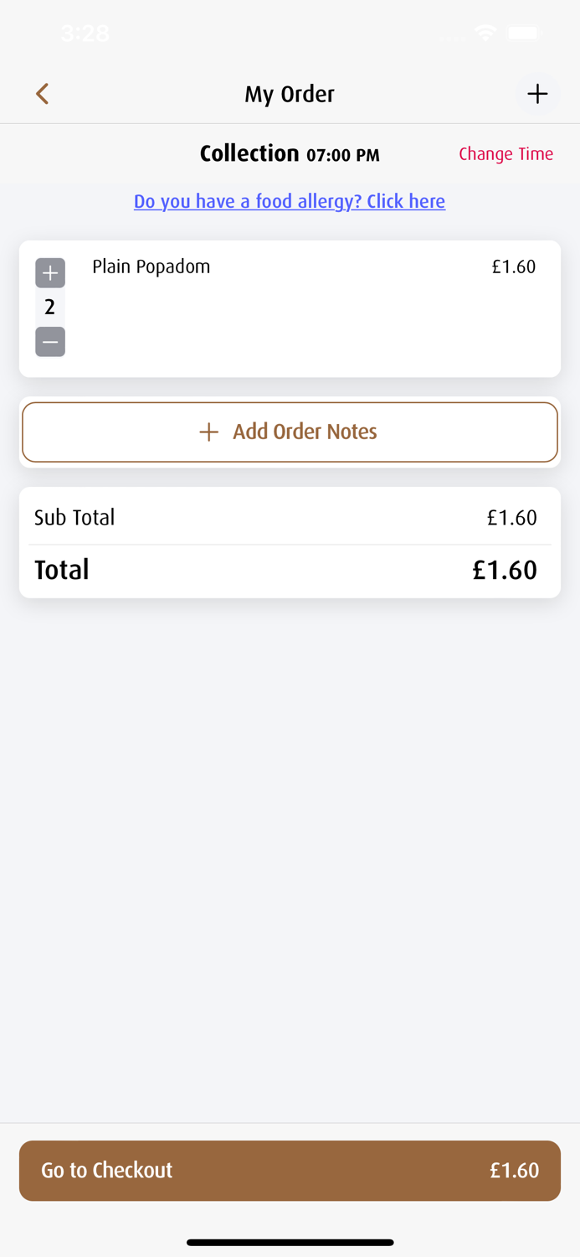The image size is (580, 1257).
Task: Check the Wi-Fi icon in status bar
Action: (x=485, y=33)
